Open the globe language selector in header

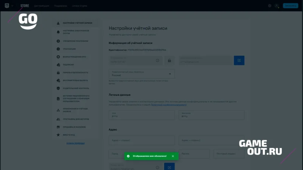coord(270,6)
